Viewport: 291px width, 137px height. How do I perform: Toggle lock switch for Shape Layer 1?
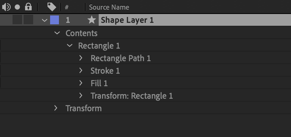tap(28, 20)
